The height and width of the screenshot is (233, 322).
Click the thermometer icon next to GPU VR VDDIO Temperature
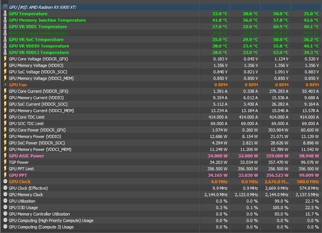[5, 46]
